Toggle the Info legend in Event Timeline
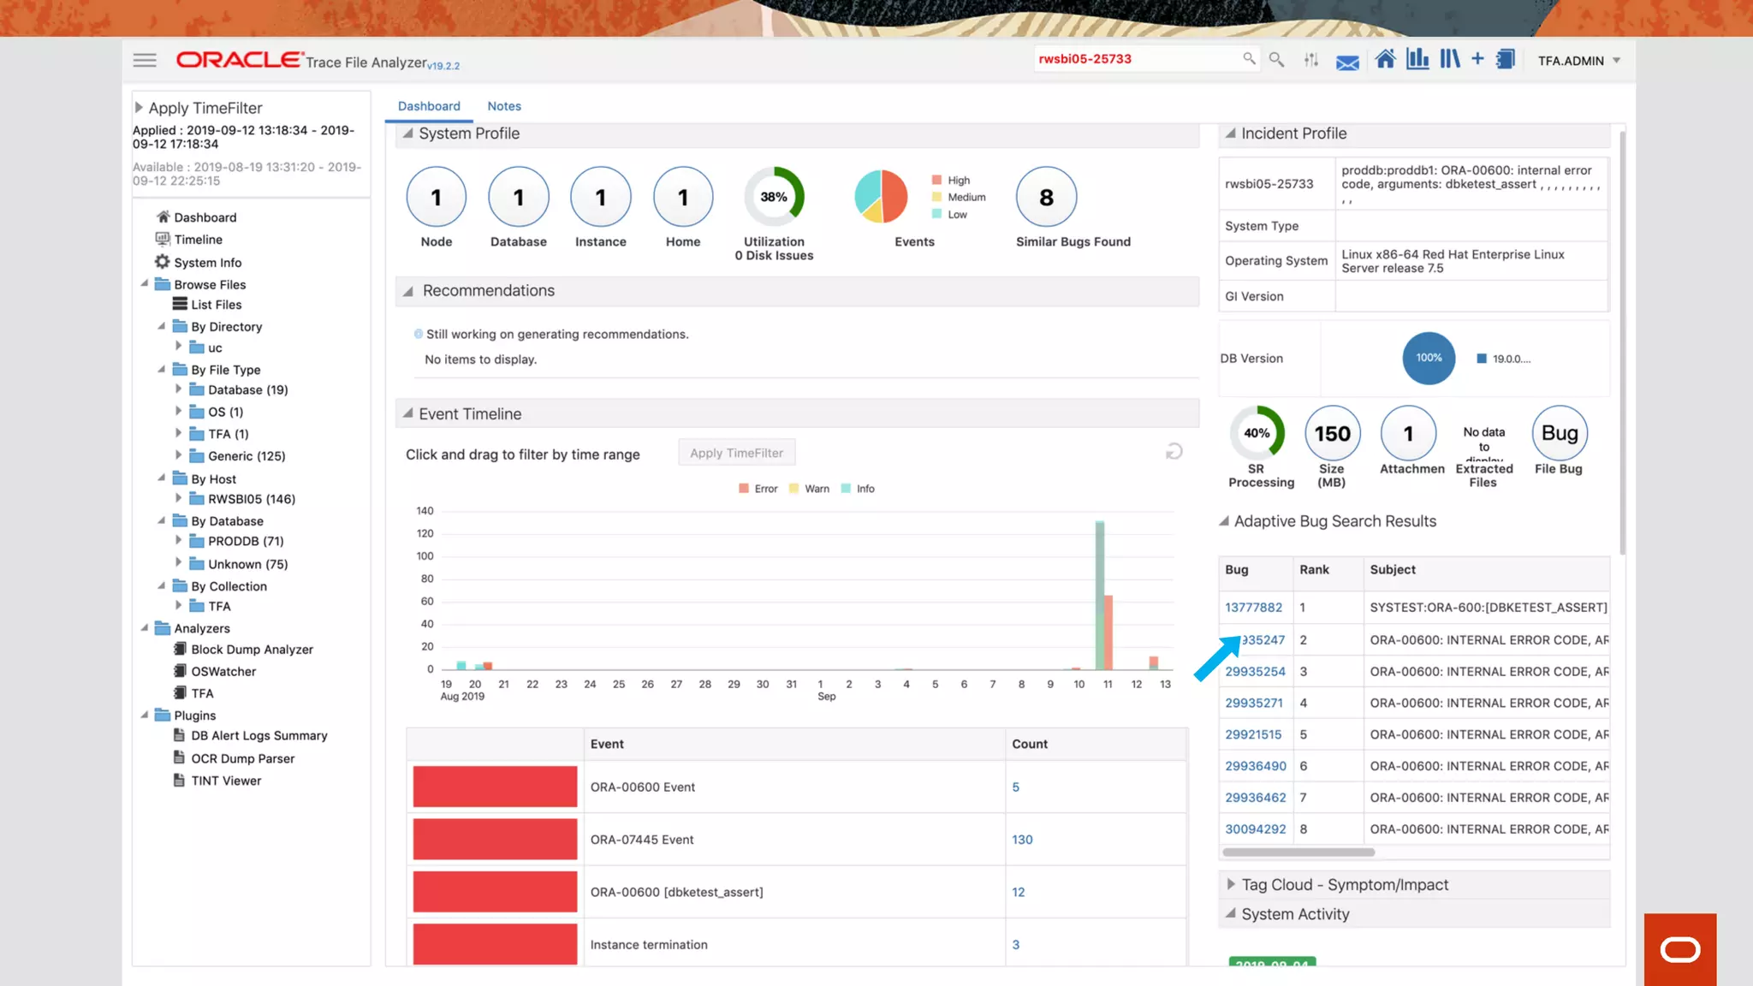Viewport: 1753px width, 986px height. [x=858, y=489]
